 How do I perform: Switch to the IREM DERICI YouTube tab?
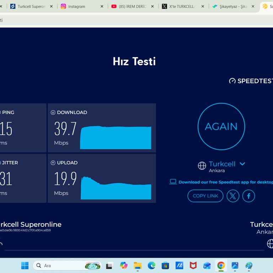tap(133, 6)
